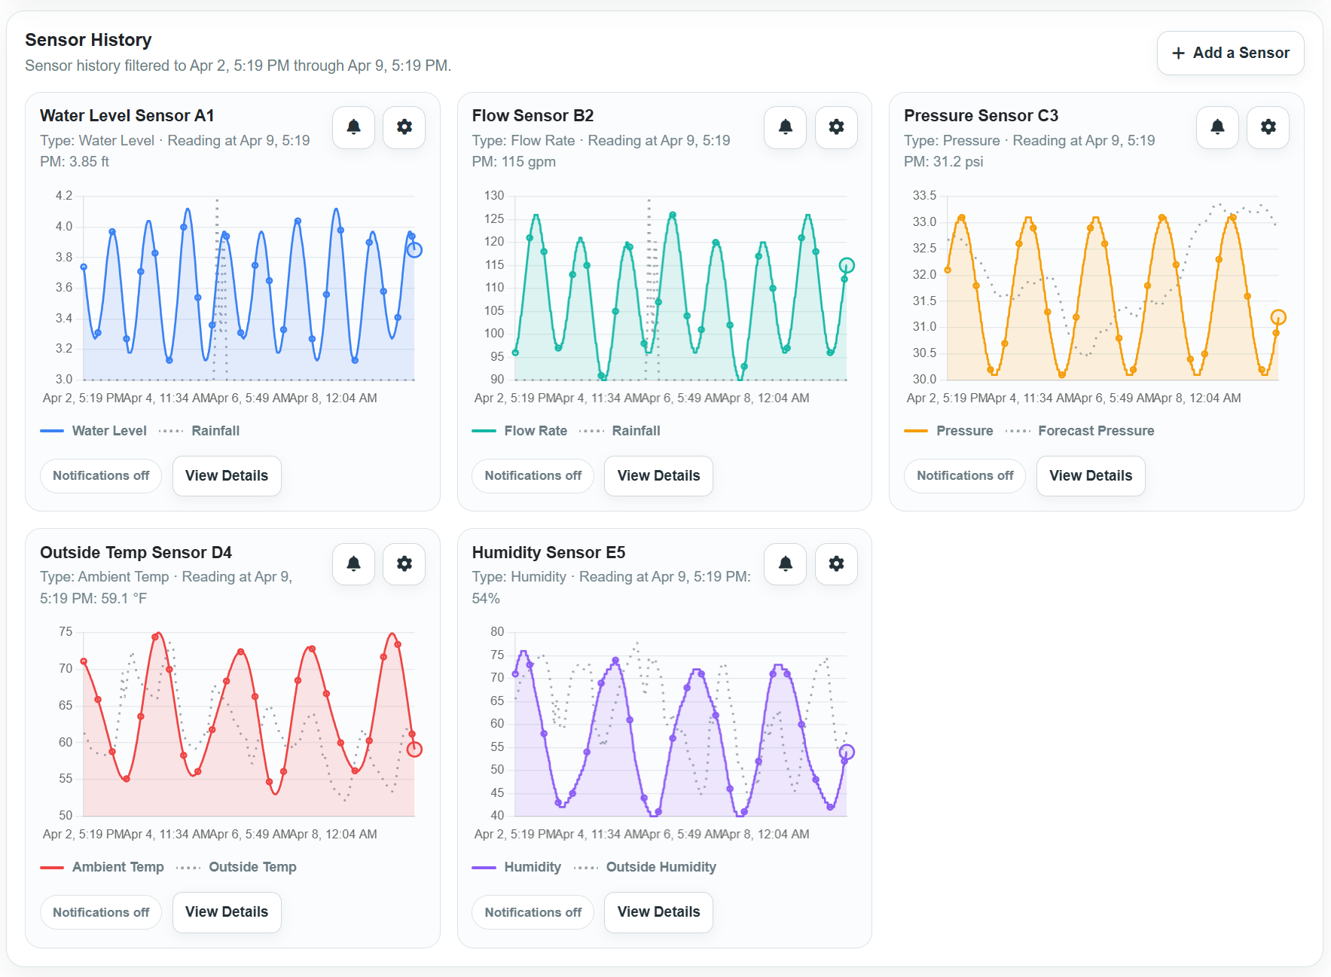Click latest data point on Flow Rate chart

point(847,266)
